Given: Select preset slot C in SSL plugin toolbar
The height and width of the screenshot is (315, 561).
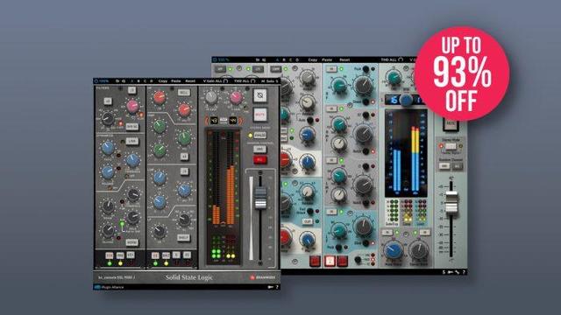Looking at the screenshot, I should coord(145,81).
